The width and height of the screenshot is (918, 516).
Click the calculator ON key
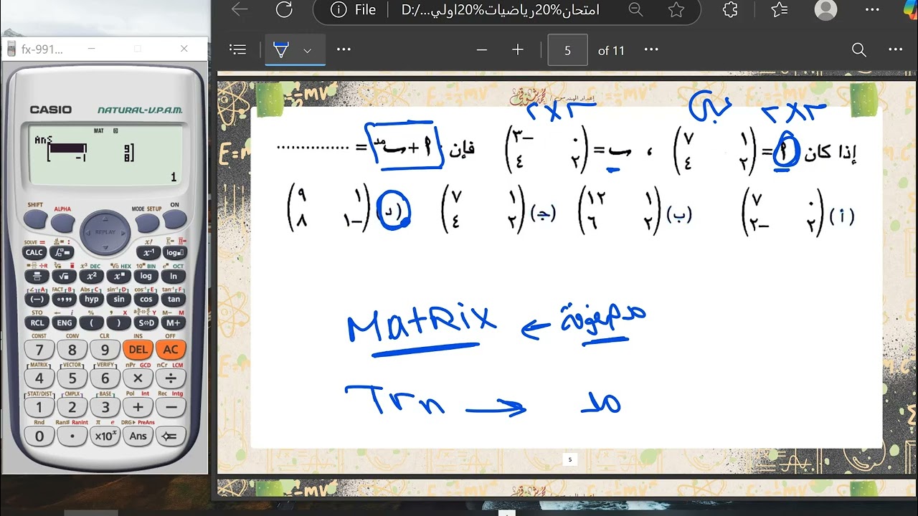[174, 221]
